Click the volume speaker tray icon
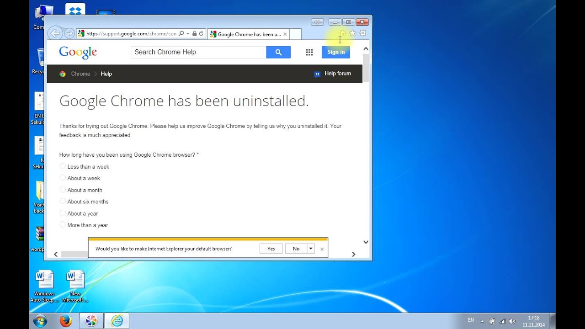585x329 pixels. pos(512,321)
